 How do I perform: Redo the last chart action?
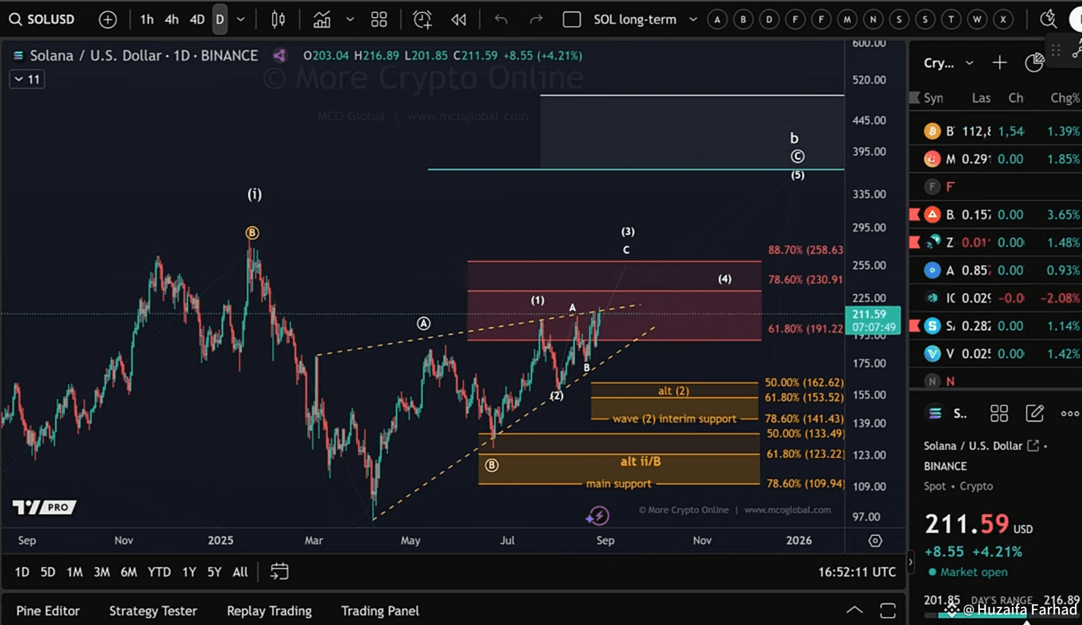pos(536,20)
